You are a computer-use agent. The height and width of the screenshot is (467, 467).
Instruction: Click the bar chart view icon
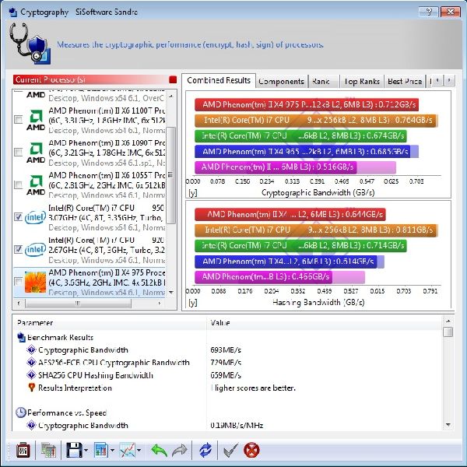pyautogui.click(x=100, y=450)
